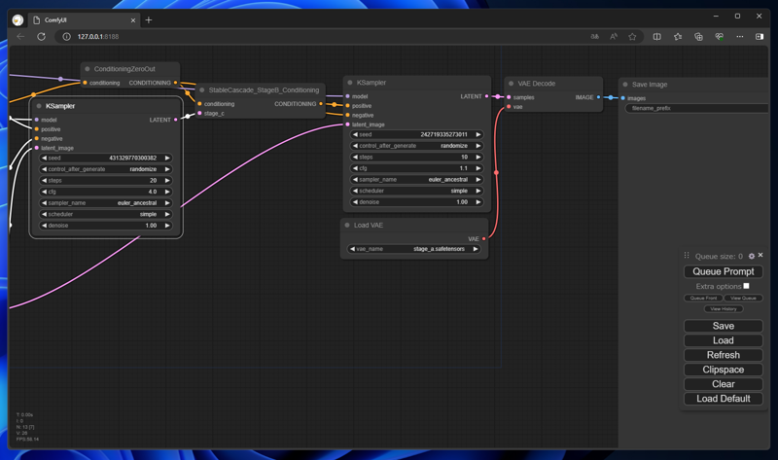The width and height of the screenshot is (778, 460).
Task: Open a new browser tab
Action: pos(149,19)
